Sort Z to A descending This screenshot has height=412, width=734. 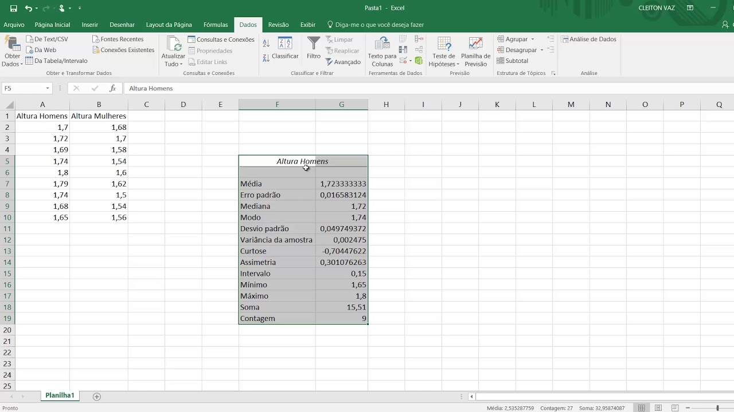tap(266, 58)
